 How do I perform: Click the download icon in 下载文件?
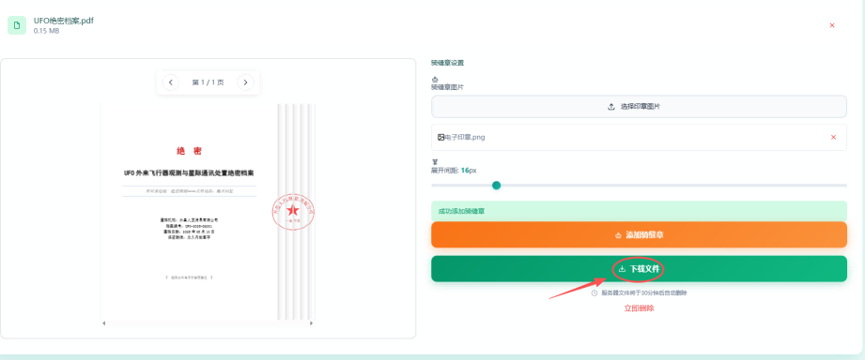tap(622, 269)
